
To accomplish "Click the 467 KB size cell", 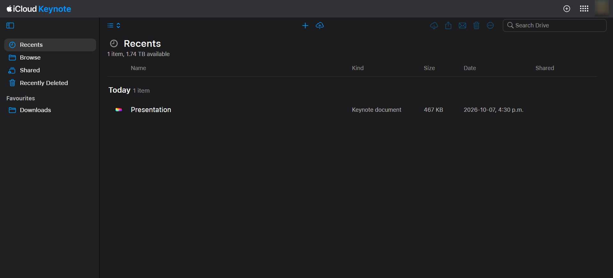I will [433, 110].
